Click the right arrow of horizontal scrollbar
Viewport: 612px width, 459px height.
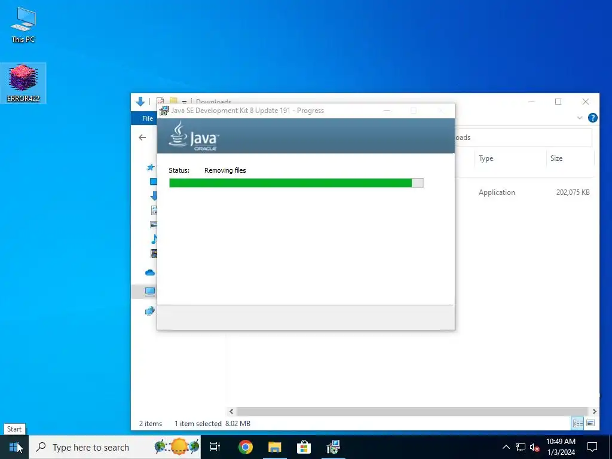[x=595, y=411]
